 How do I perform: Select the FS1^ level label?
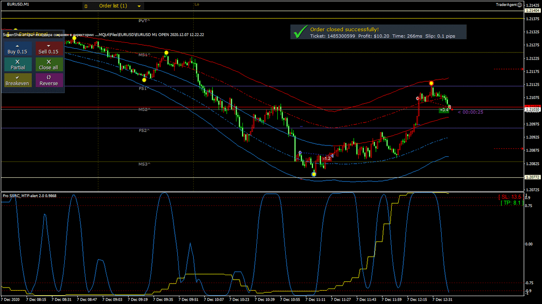click(144, 88)
